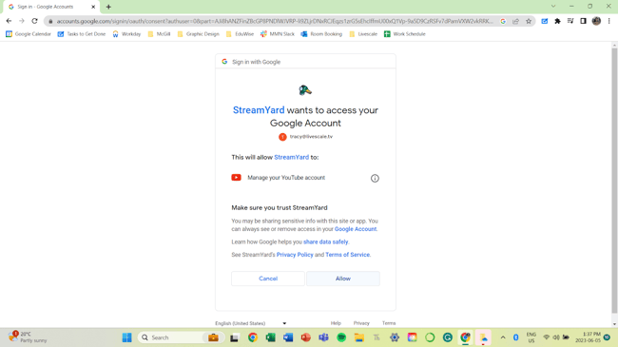Open StreamYard's Privacy Policy link
This screenshot has height=347, width=618.
click(295, 255)
